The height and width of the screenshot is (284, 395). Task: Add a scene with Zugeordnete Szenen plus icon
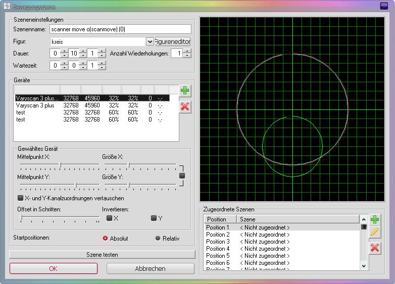[x=374, y=220]
